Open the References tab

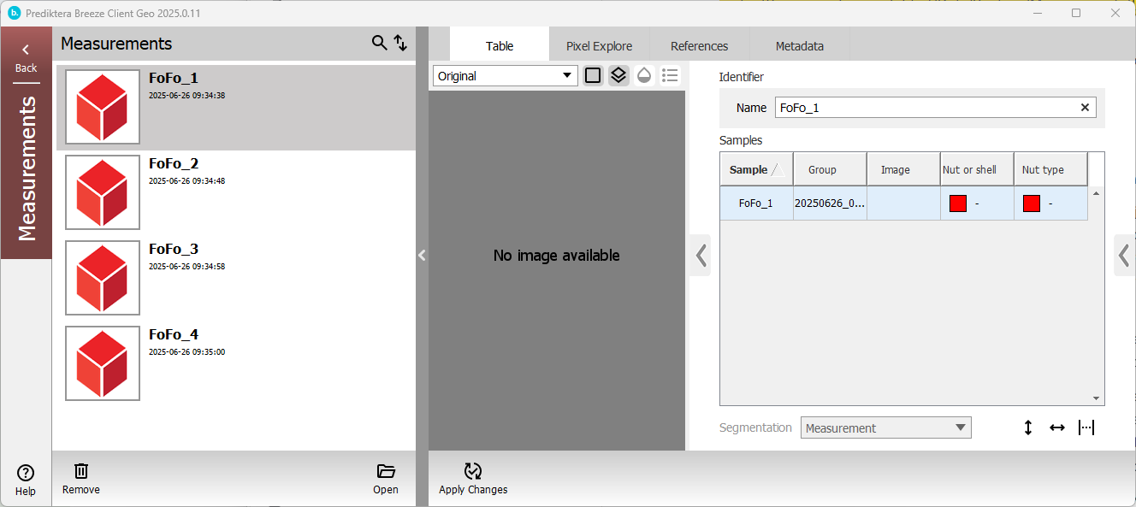[699, 46]
